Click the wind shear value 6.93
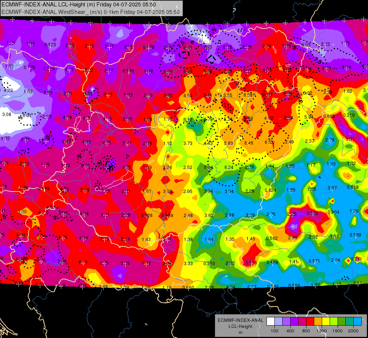This screenshot has height=338, width=368. (306, 45)
